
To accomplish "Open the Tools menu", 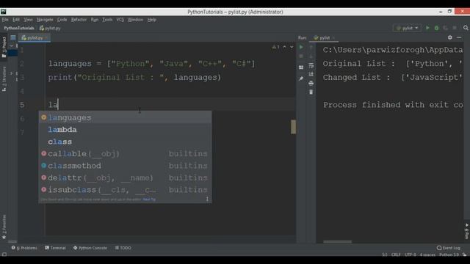I will coord(107,20).
